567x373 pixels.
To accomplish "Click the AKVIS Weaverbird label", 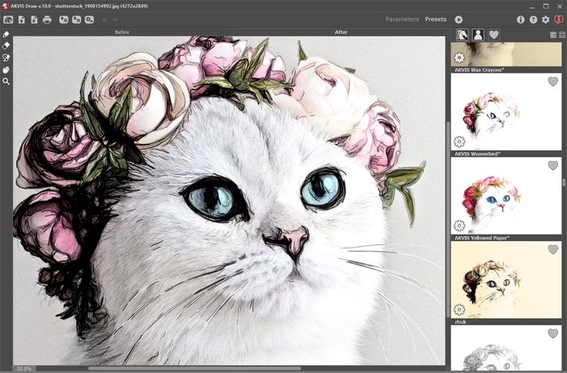I will (477, 154).
